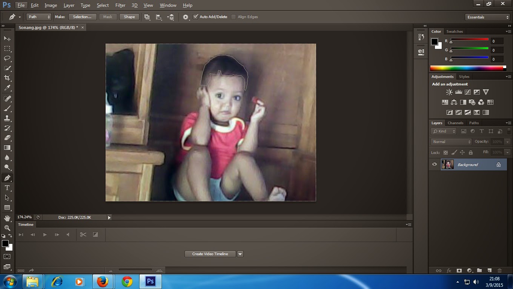This screenshot has height=289, width=513.
Task: Switch to the Swatches tab
Action: click(x=455, y=32)
